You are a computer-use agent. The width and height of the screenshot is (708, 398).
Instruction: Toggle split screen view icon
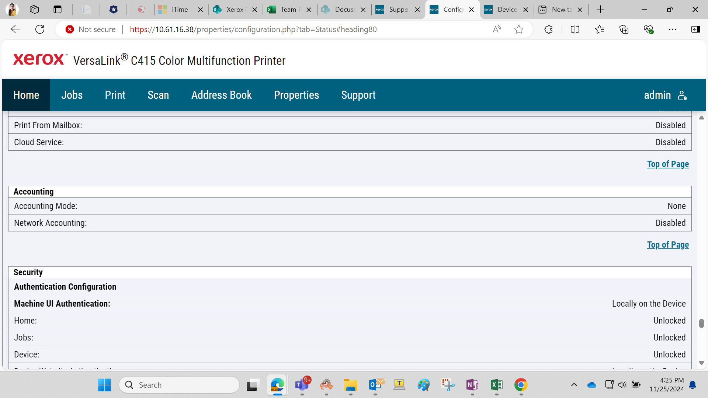(575, 29)
